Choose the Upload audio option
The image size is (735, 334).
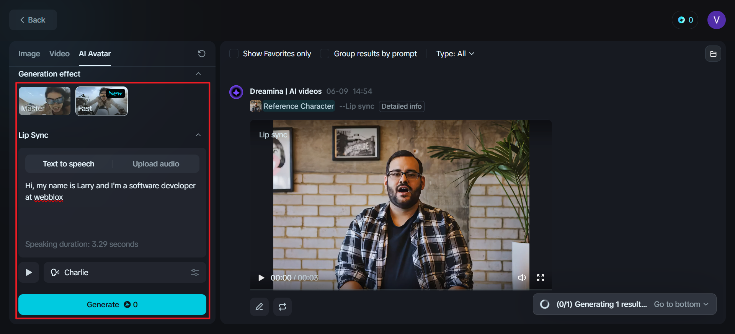tap(156, 164)
